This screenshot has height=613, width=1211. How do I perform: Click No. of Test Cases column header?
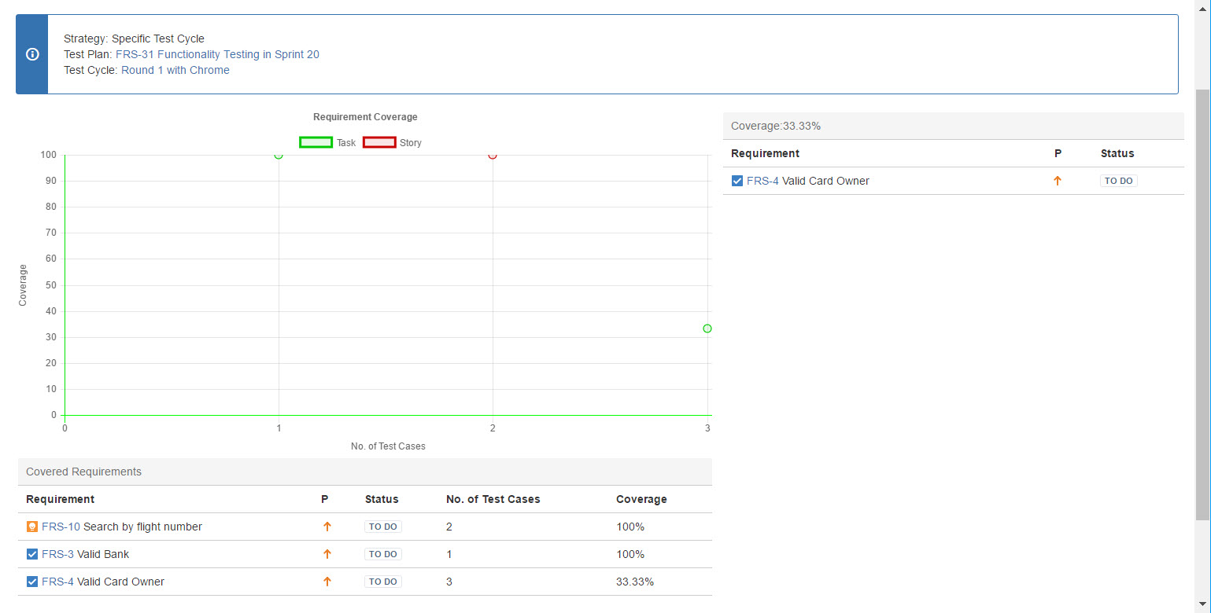[x=493, y=499]
